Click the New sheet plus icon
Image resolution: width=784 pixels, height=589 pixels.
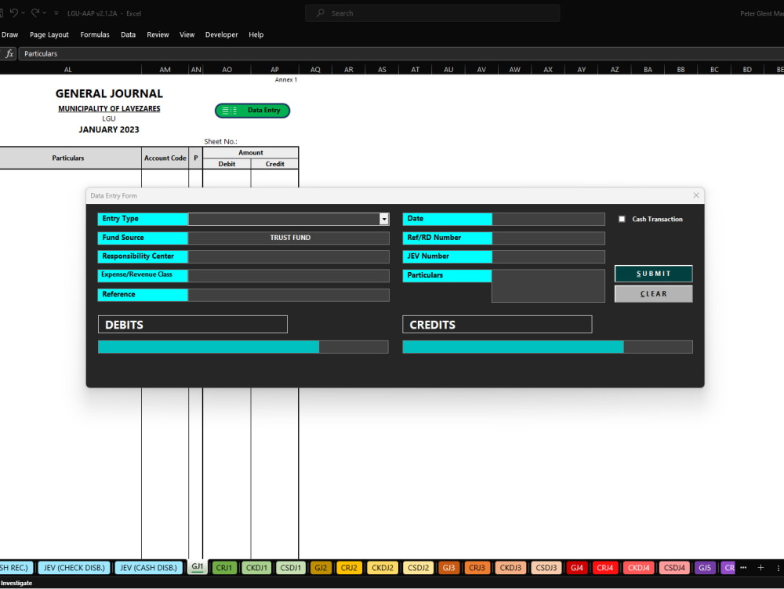point(760,568)
